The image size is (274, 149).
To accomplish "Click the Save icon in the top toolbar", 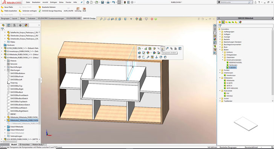I will [x=102, y=2].
